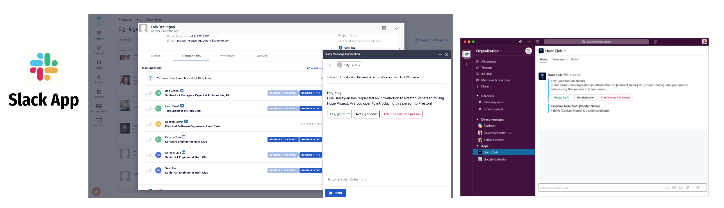Open Project Settings dropdown
724x208 pixels.
coord(431,40)
